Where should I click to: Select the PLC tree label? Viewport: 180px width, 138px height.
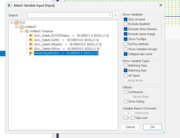[x=22, y=22]
